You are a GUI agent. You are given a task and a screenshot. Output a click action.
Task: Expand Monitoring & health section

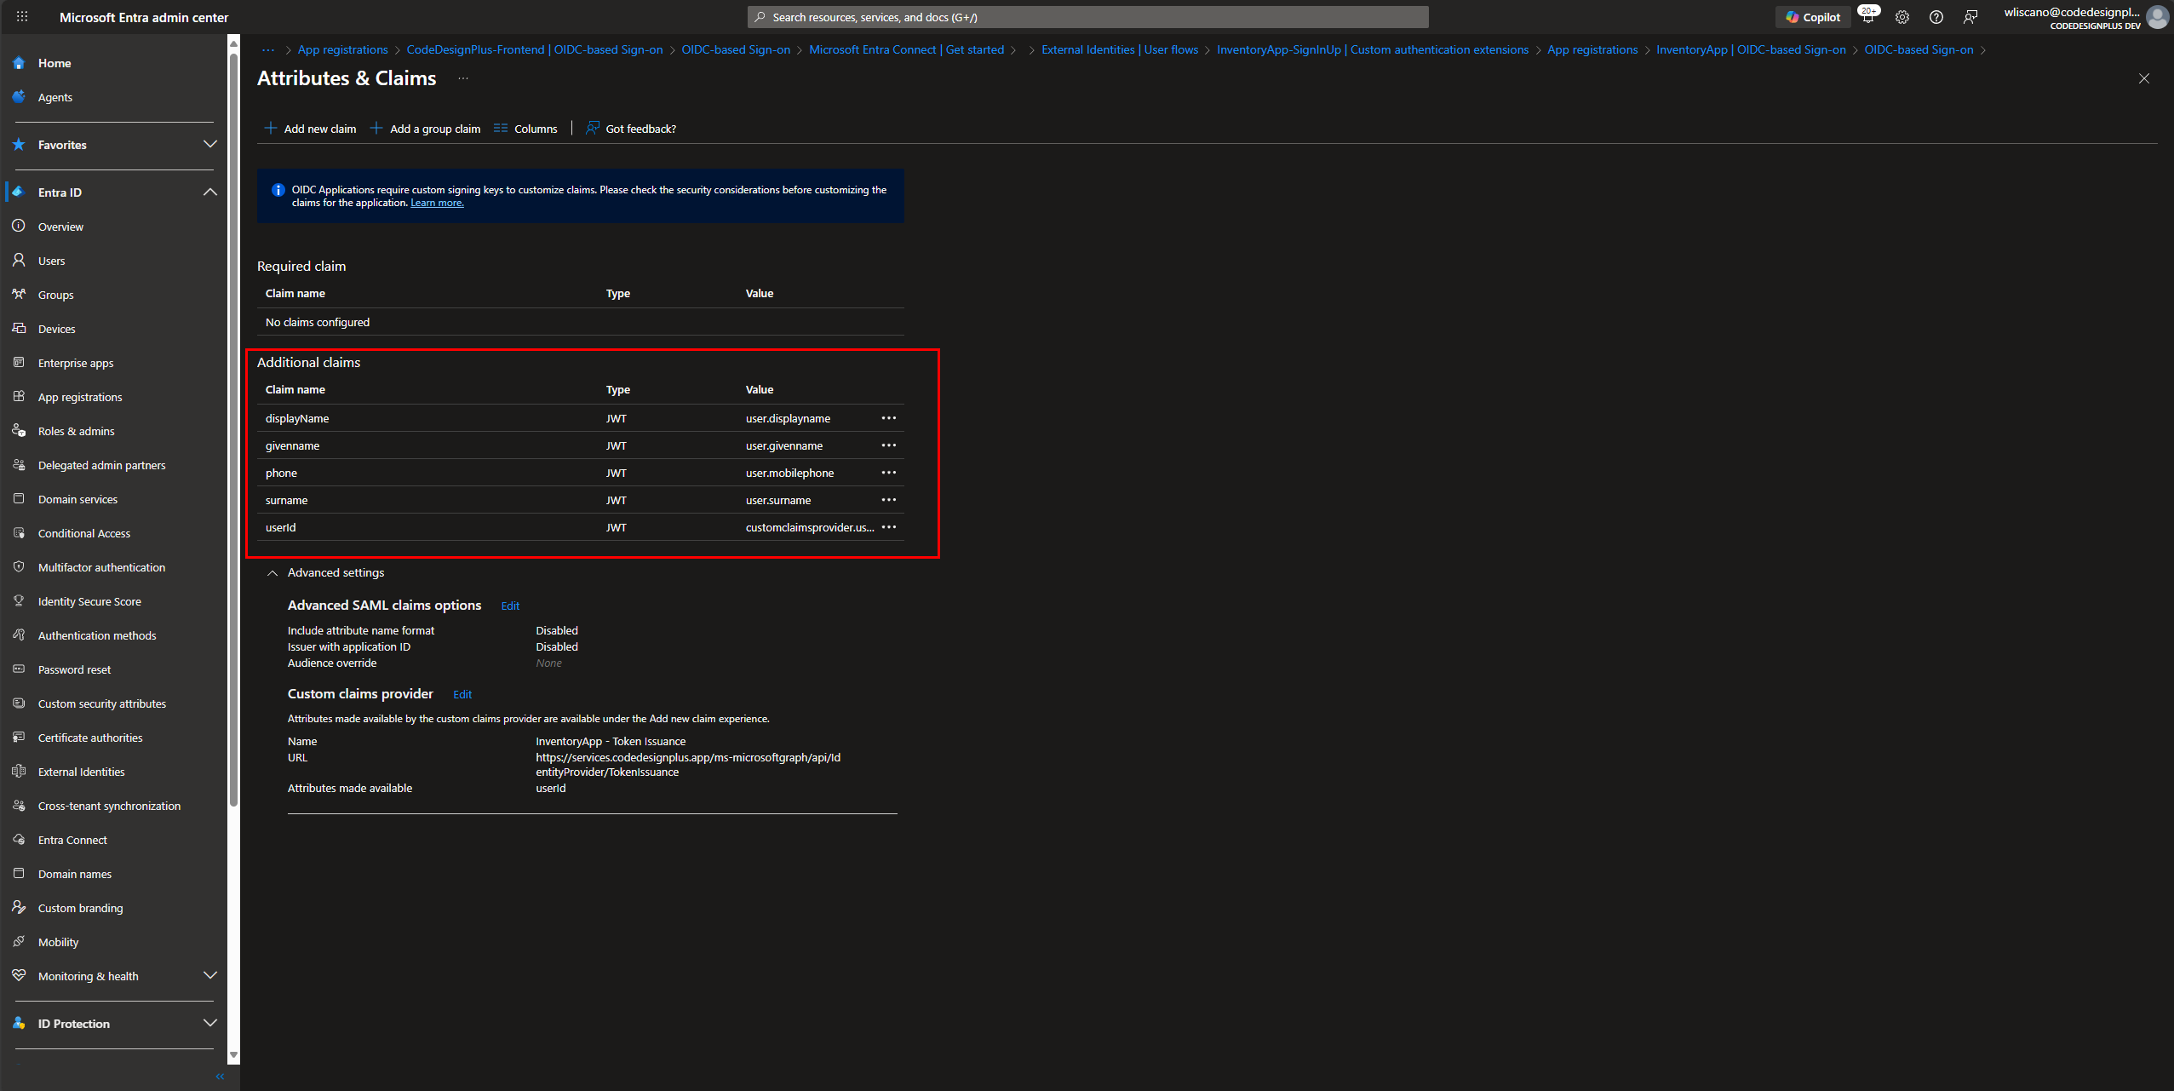click(210, 976)
